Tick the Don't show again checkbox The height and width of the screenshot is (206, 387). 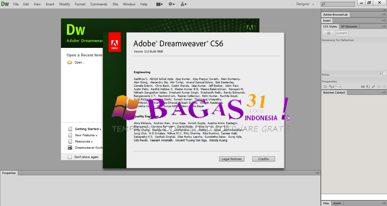(x=70, y=157)
